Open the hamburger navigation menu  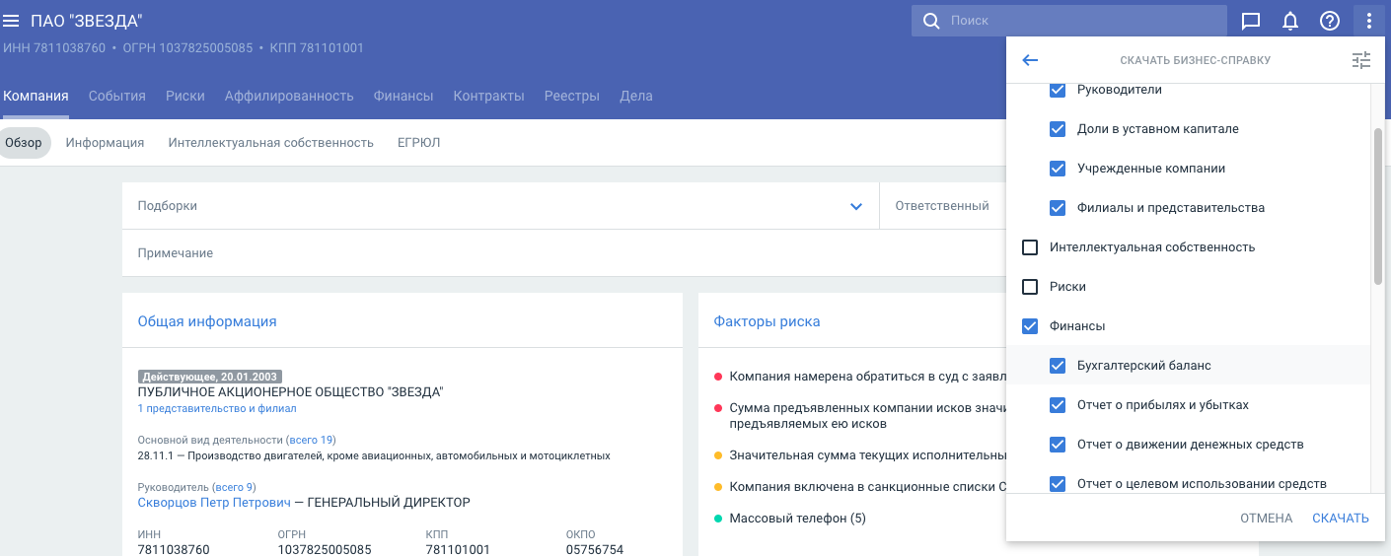pos(12,21)
